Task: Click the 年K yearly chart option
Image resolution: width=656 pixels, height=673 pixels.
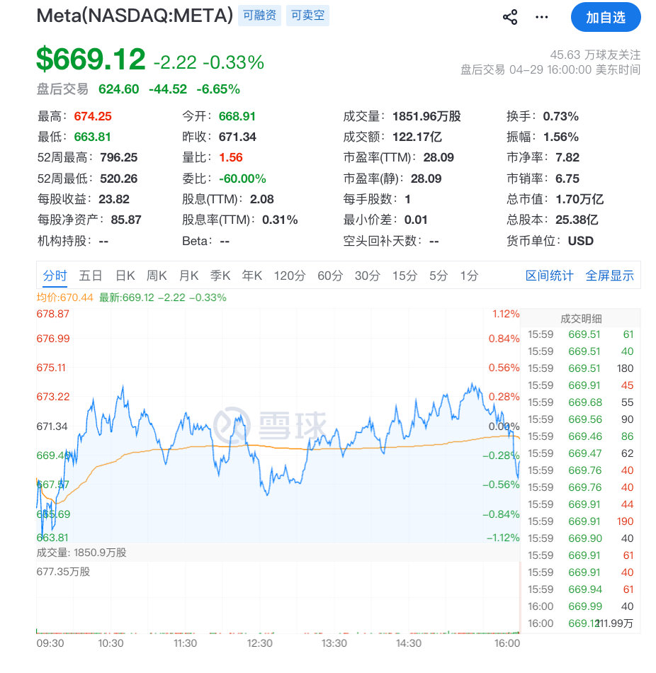Action: tap(251, 276)
